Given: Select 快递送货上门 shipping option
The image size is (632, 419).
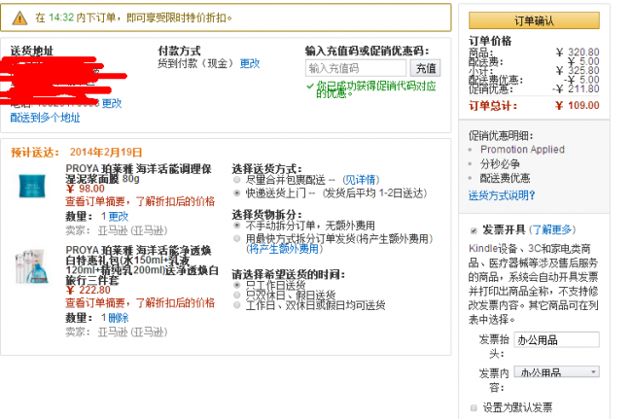Looking at the screenshot, I should pos(238,192).
